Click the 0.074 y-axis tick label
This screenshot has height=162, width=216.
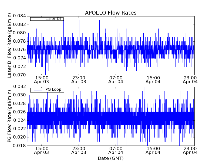(x=19, y=58)
